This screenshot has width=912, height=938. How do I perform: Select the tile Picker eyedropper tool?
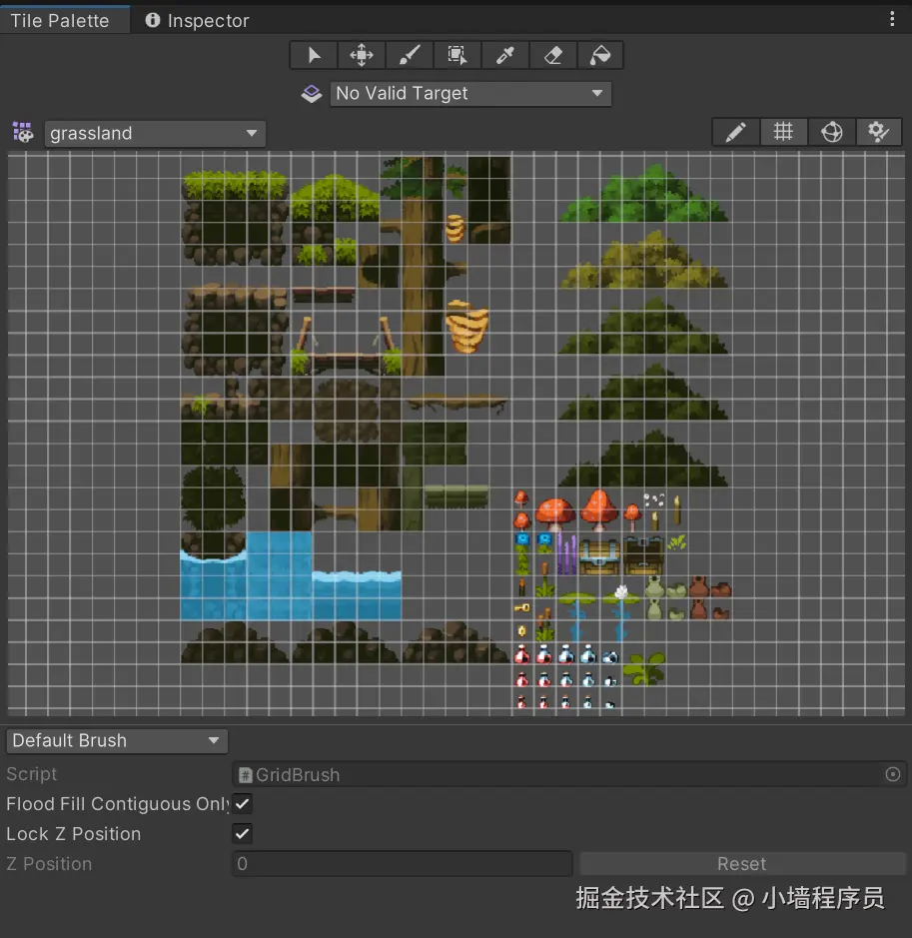pos(504,55)
